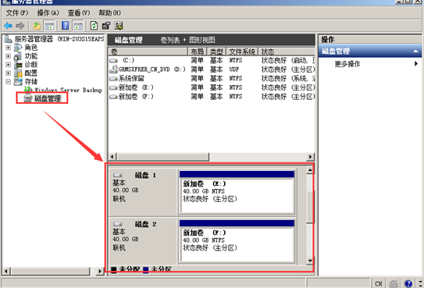The width and height of the screenshot is (424, 288).
Task: Click the 功能 node icon in tree
Action: (18, 56)
